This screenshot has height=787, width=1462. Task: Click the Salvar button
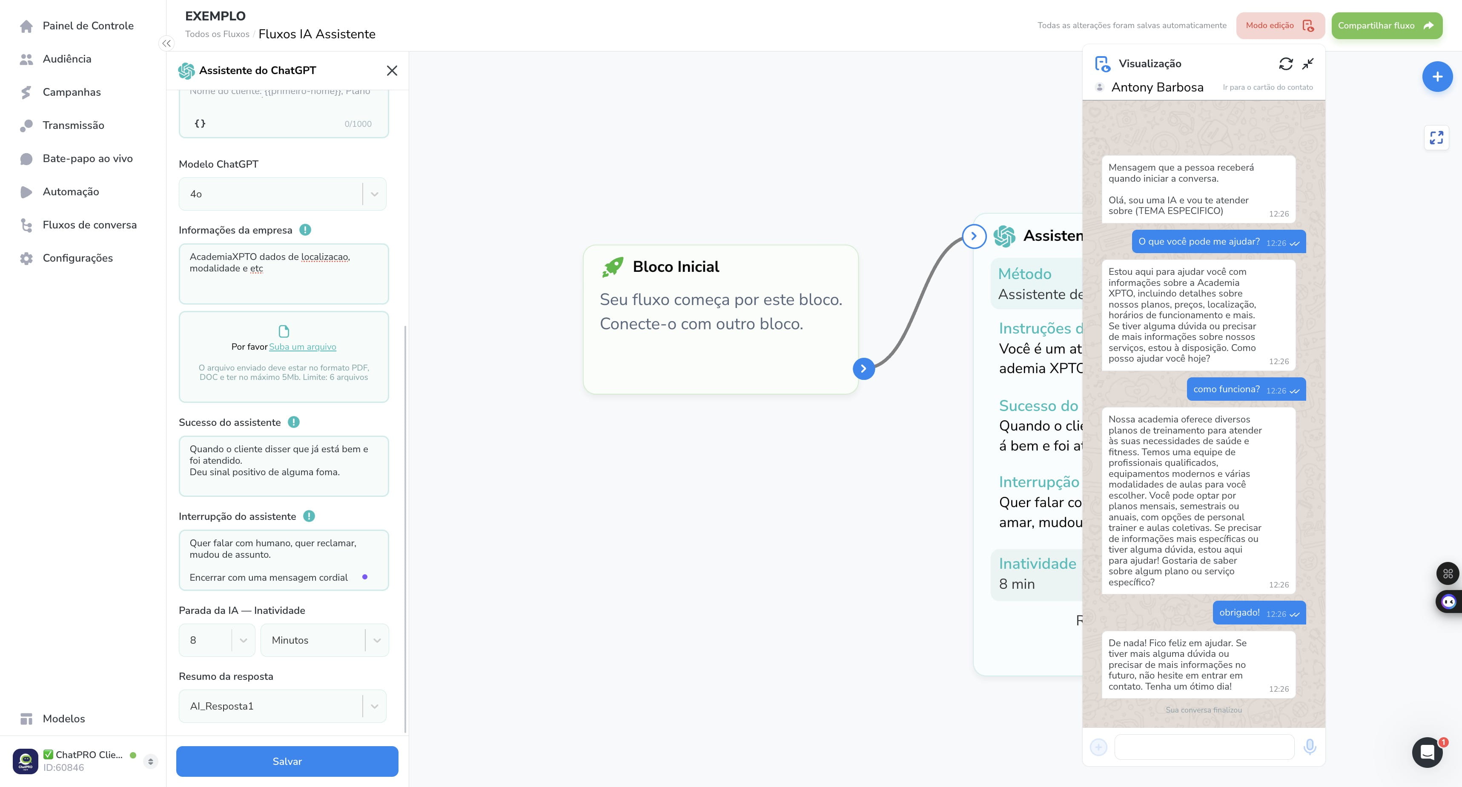[287, 761]
